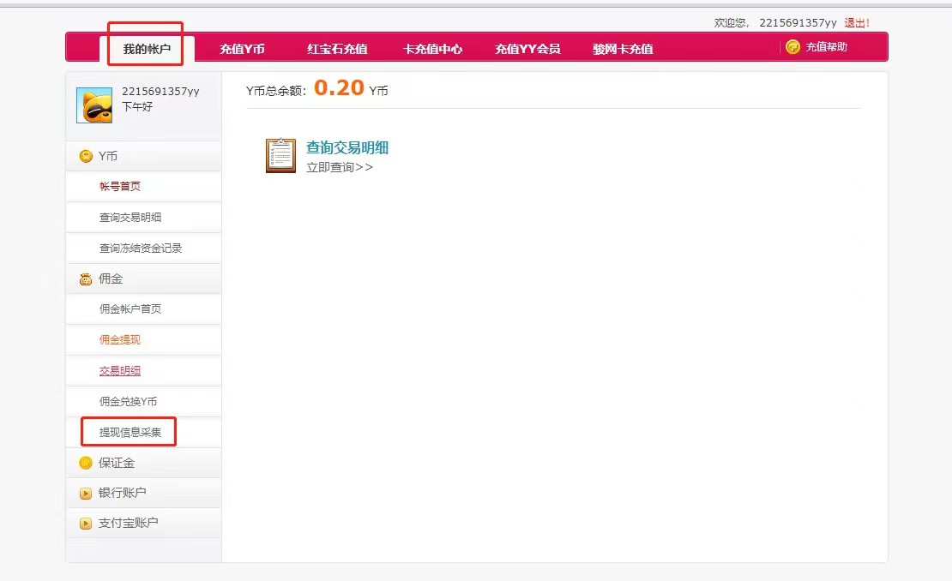The width and height of the screenshot is (952, 581).
Task: Collapse the 佣金 sidebar section
Action: click(143, 279)
